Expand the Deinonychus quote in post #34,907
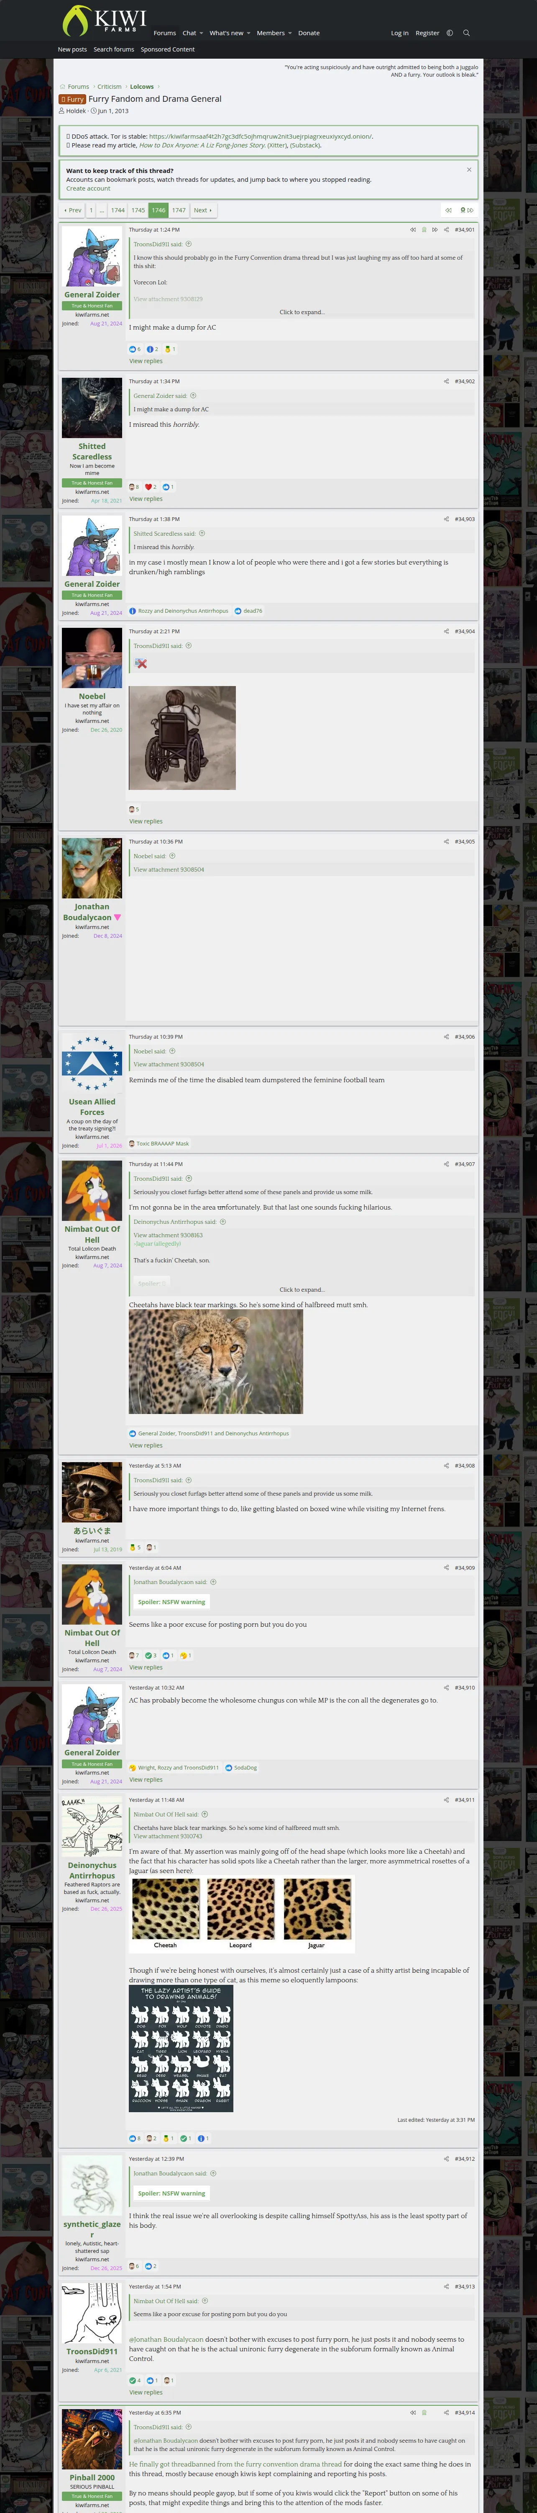537x2513 pixels. pyautogui.click(x=301, y=1290)
